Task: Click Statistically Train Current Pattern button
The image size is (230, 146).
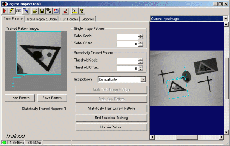Action: tap(111, 109)
